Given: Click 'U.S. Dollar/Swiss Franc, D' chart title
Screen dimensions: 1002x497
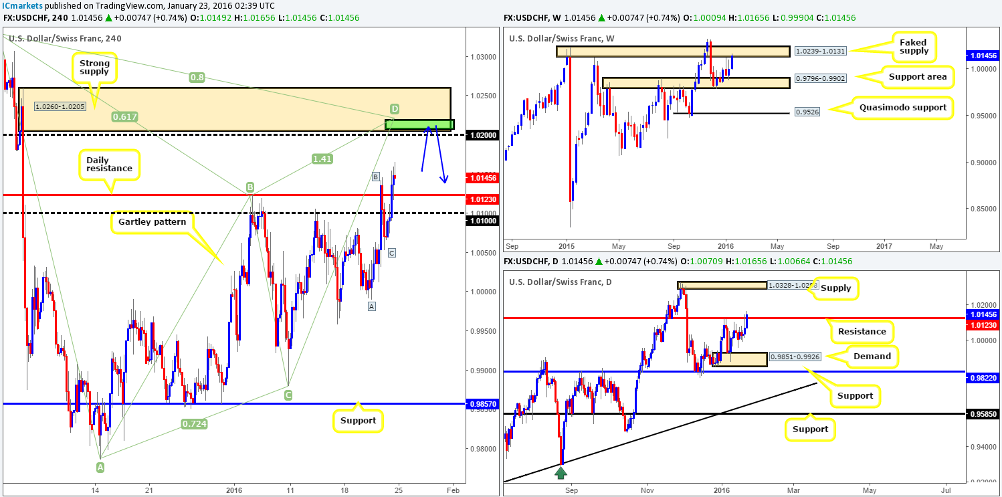Looking at the screenshot, I should click(x=560, y=282).
